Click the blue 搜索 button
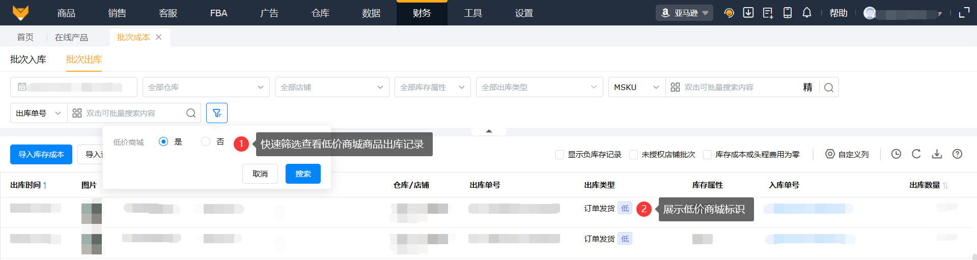977x260 pixels. pyautogui.click(x=303, y=174)
